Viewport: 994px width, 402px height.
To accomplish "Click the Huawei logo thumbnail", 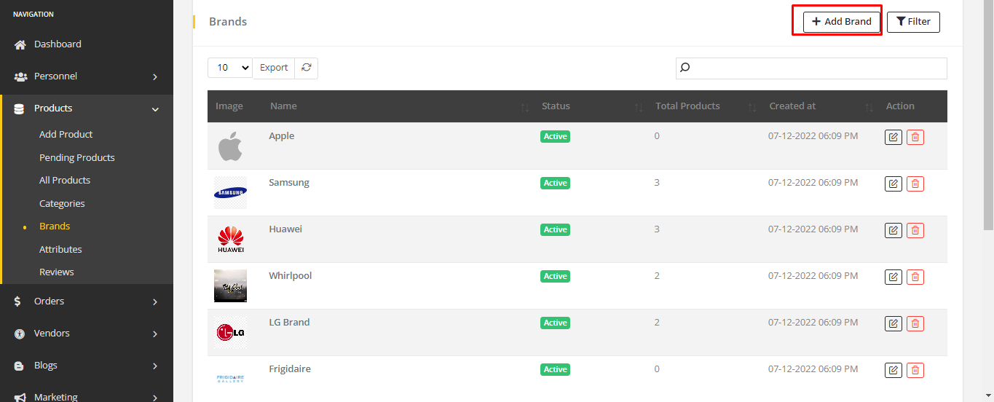I will pyautogui.click(x=230, y=240).
